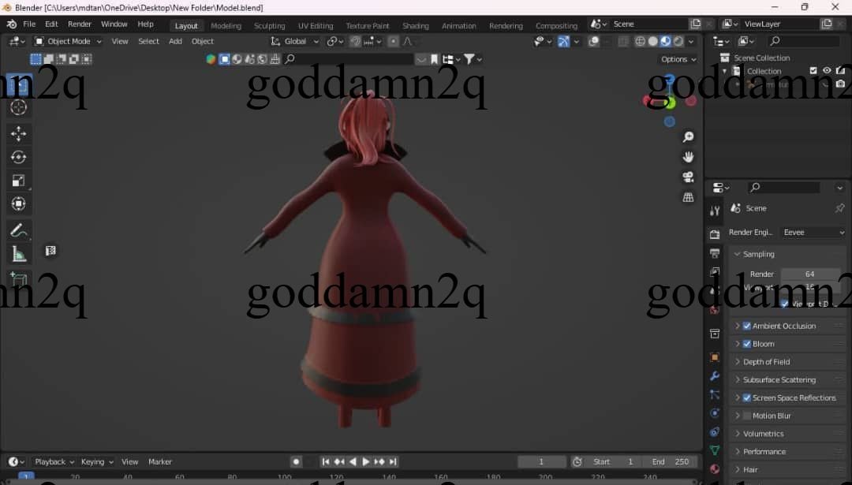This screenshot has height=485, width=852.
Task: Click the zoom view magnifier icon
Action: click(x=688, y=137)
